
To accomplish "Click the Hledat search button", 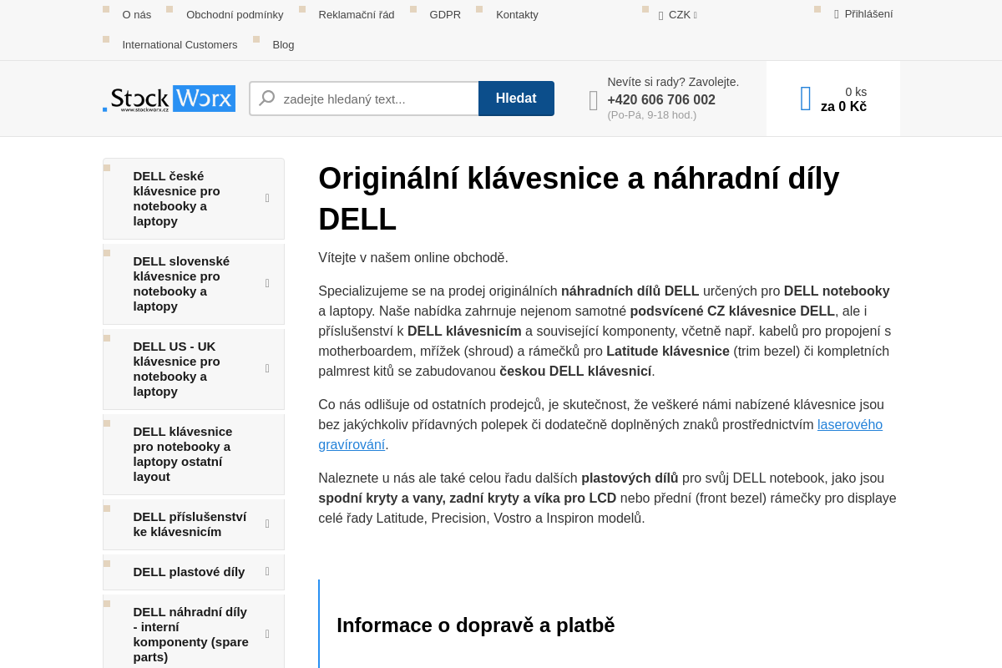I will click(516, 99).
